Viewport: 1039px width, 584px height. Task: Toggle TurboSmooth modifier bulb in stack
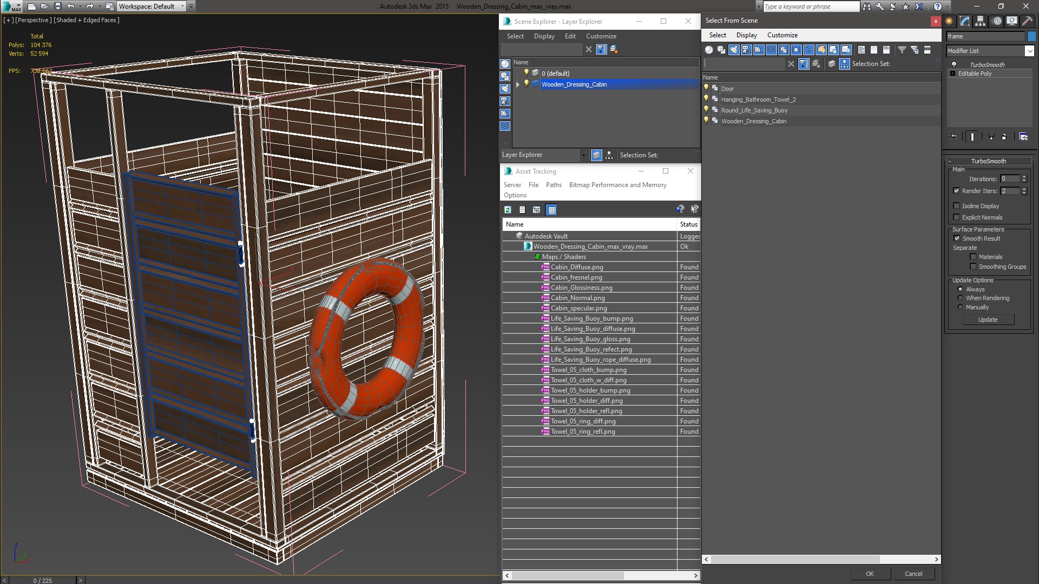[x=954, y=64]
